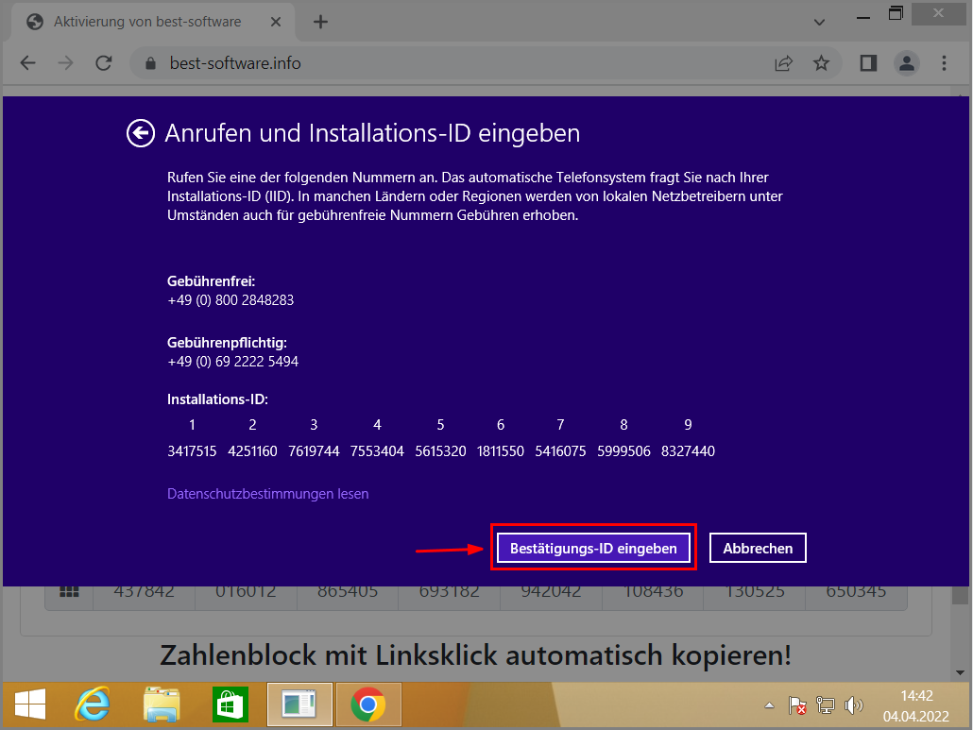Open the browser side panel icon

(867, 62)
